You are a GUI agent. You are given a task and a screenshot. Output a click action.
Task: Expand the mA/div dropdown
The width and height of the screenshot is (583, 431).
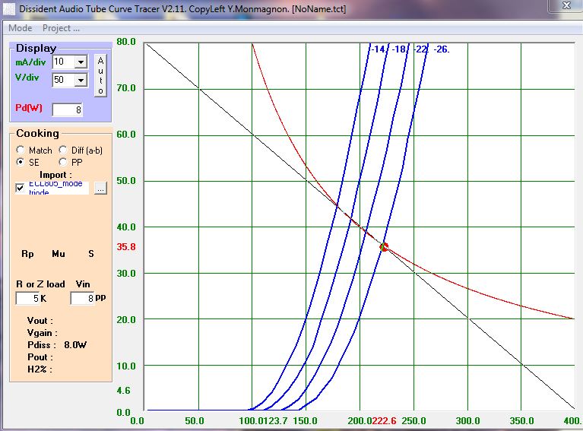click(81, 62)
